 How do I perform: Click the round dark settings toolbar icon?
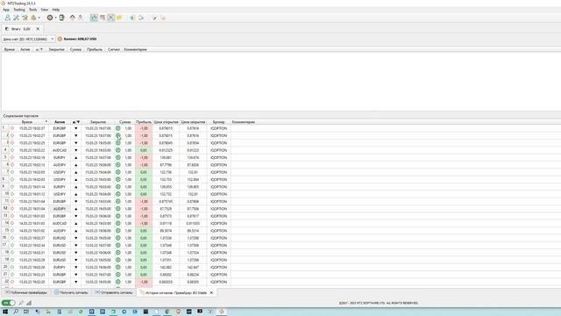point(50,18)
